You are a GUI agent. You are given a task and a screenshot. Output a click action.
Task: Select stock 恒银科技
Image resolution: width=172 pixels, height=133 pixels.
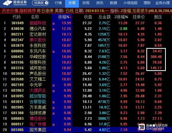click(x=38, y=62)
